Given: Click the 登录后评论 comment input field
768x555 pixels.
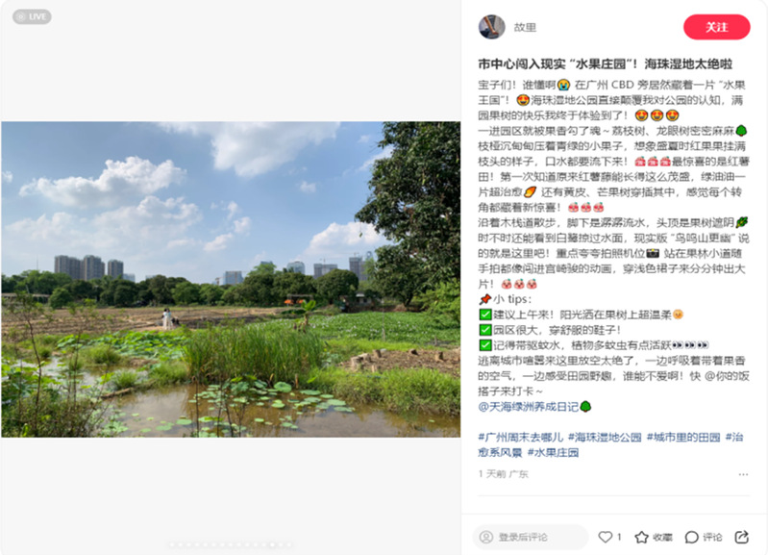Looking at the screenshot, I should tap(530, 537).
